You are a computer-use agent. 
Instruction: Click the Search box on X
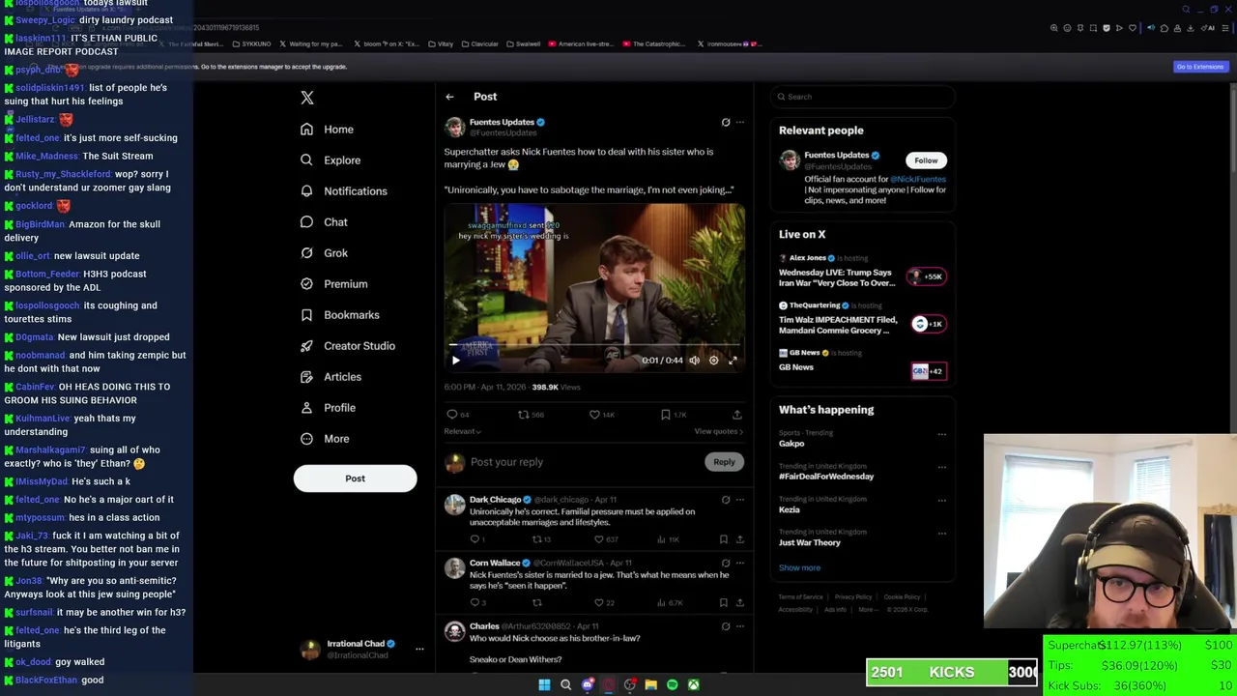tap(863, 97)
